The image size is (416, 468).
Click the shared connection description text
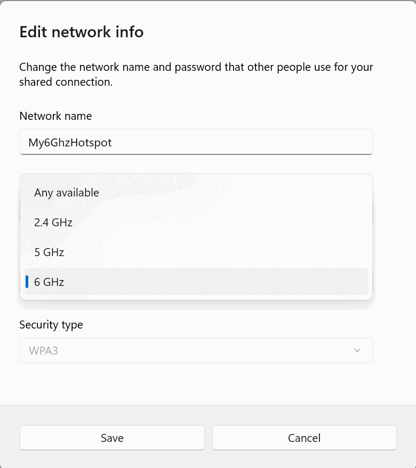(x=196, y=75)
